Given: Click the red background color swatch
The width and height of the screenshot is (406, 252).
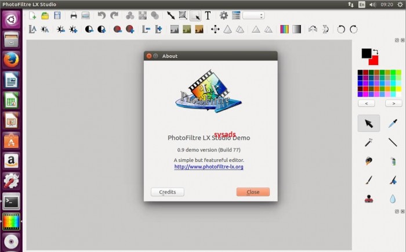Looking at the screenshot, I should tap(375, 62).
